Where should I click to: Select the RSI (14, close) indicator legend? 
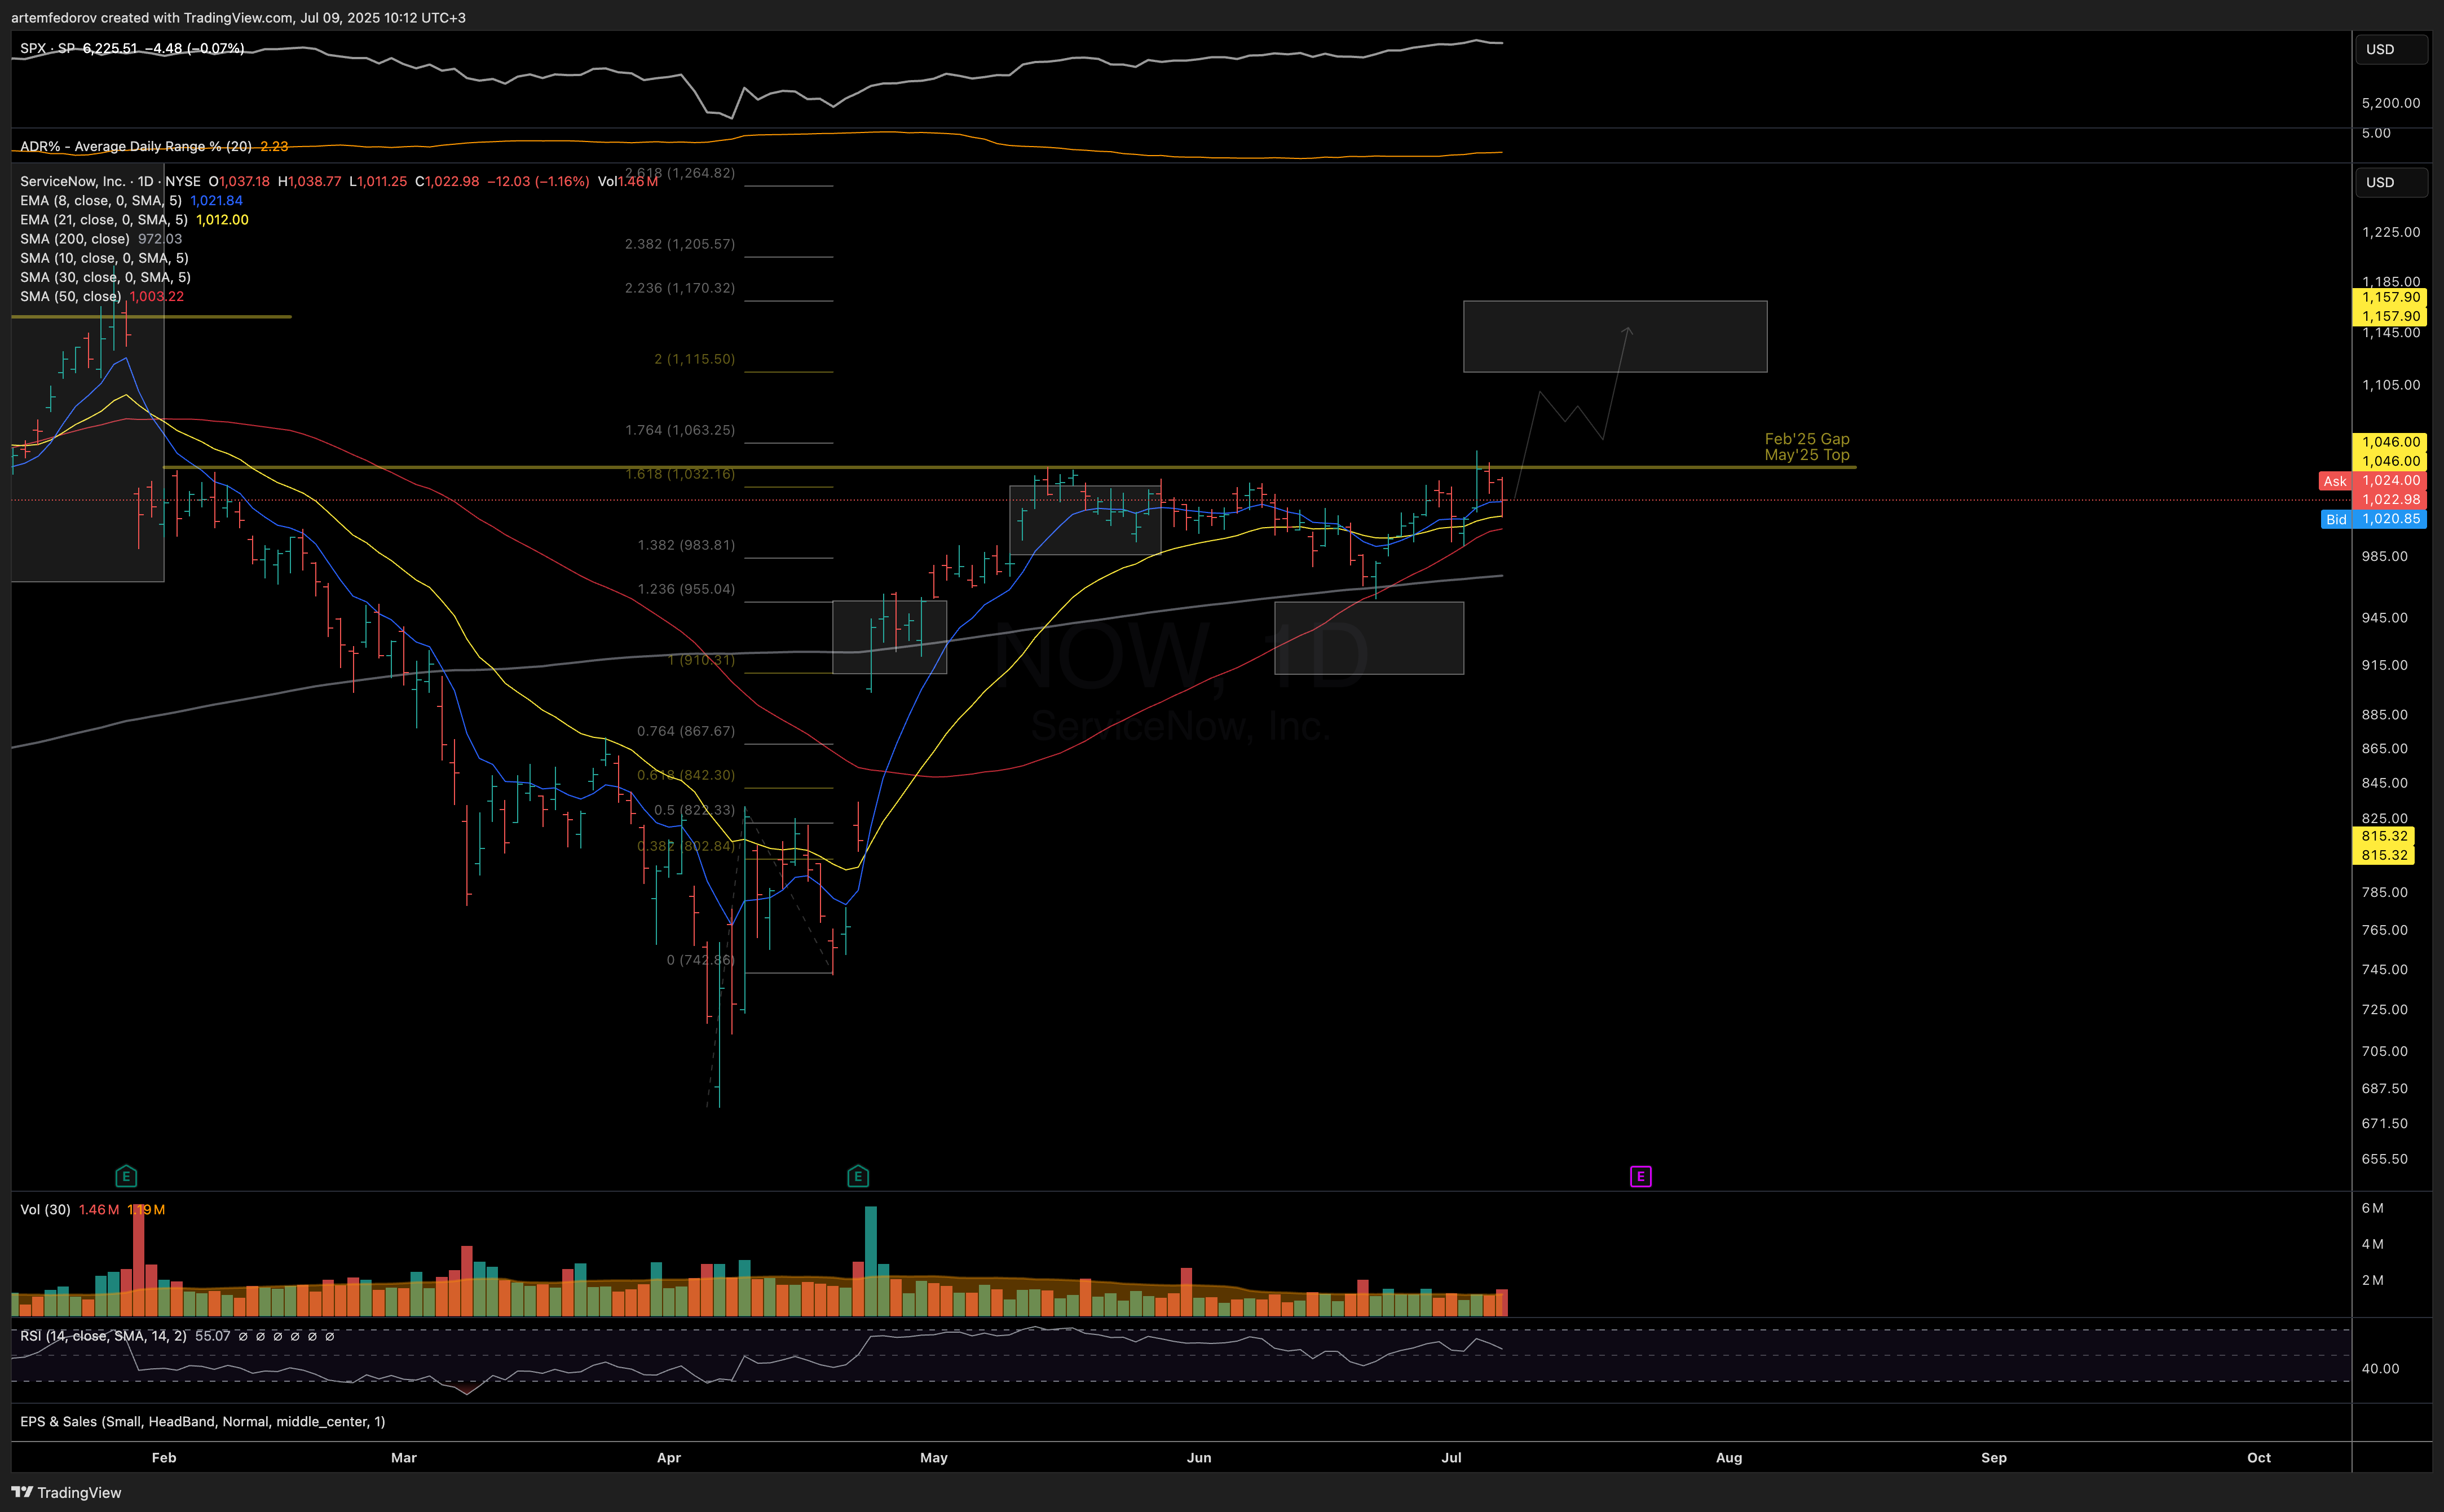[103, 1335]
